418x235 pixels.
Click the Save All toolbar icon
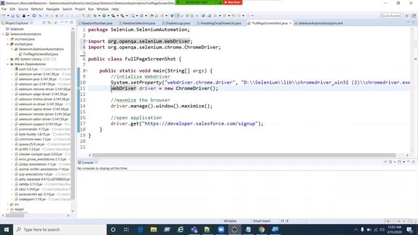(18, 16)
